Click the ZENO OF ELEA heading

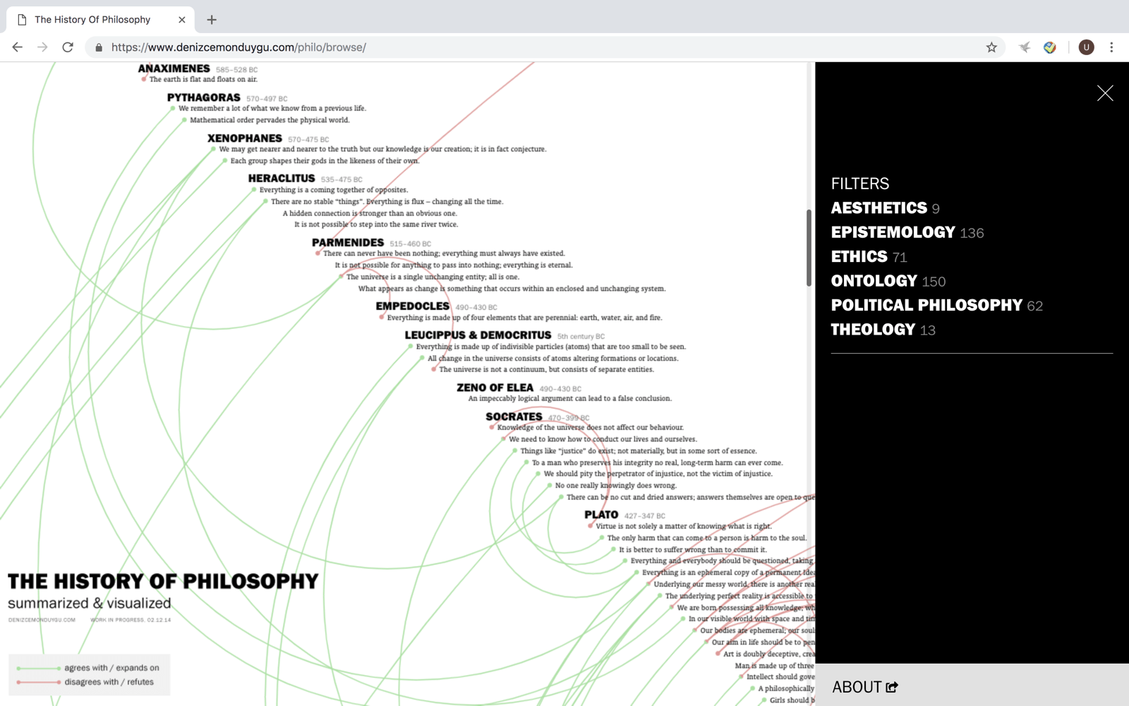[x=495, y=388]
